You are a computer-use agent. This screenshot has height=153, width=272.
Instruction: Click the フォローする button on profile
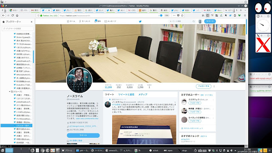(x=204, y=86)
